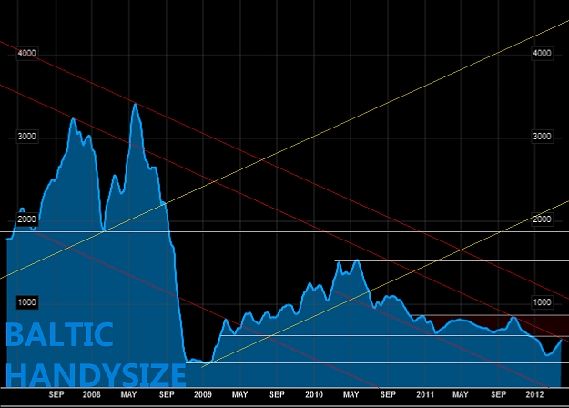Select the SEP label just before 2010

(x=277, y=394)
